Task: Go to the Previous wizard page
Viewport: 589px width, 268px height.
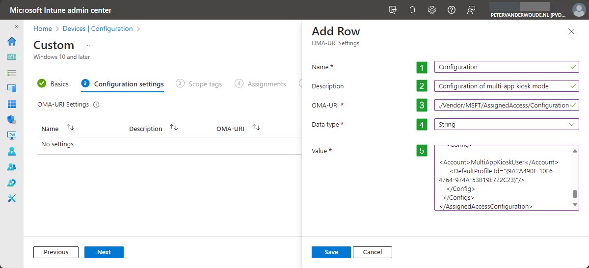Action: [56, 252]
